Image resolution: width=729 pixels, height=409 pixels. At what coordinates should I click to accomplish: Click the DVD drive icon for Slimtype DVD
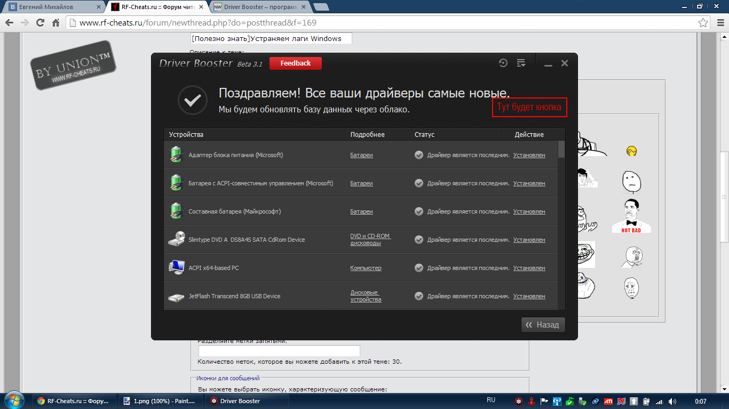tap(176, 240)
